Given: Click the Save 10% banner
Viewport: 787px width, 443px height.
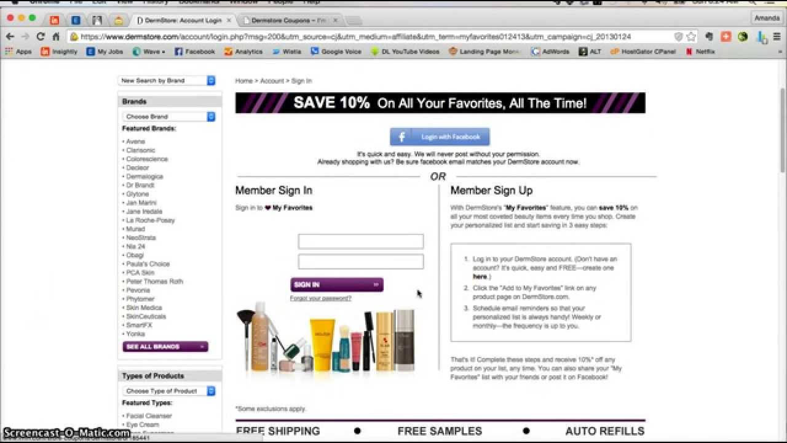Looking at the screenshot, I should [x=440, y=103].
